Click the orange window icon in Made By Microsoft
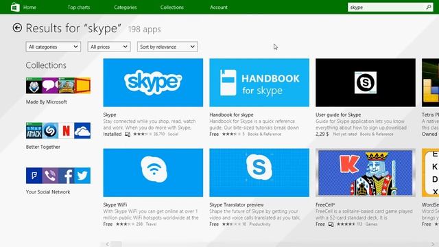 tap(82, 85)
